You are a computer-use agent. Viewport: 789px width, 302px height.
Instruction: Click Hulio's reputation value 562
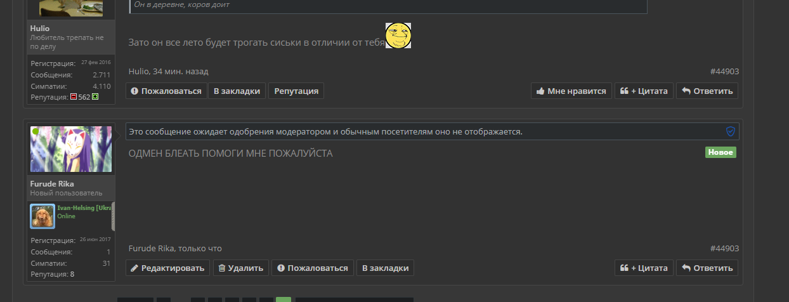point(84,97)
